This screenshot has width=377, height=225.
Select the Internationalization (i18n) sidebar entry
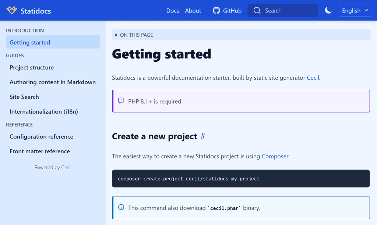(x=43, y=111)
